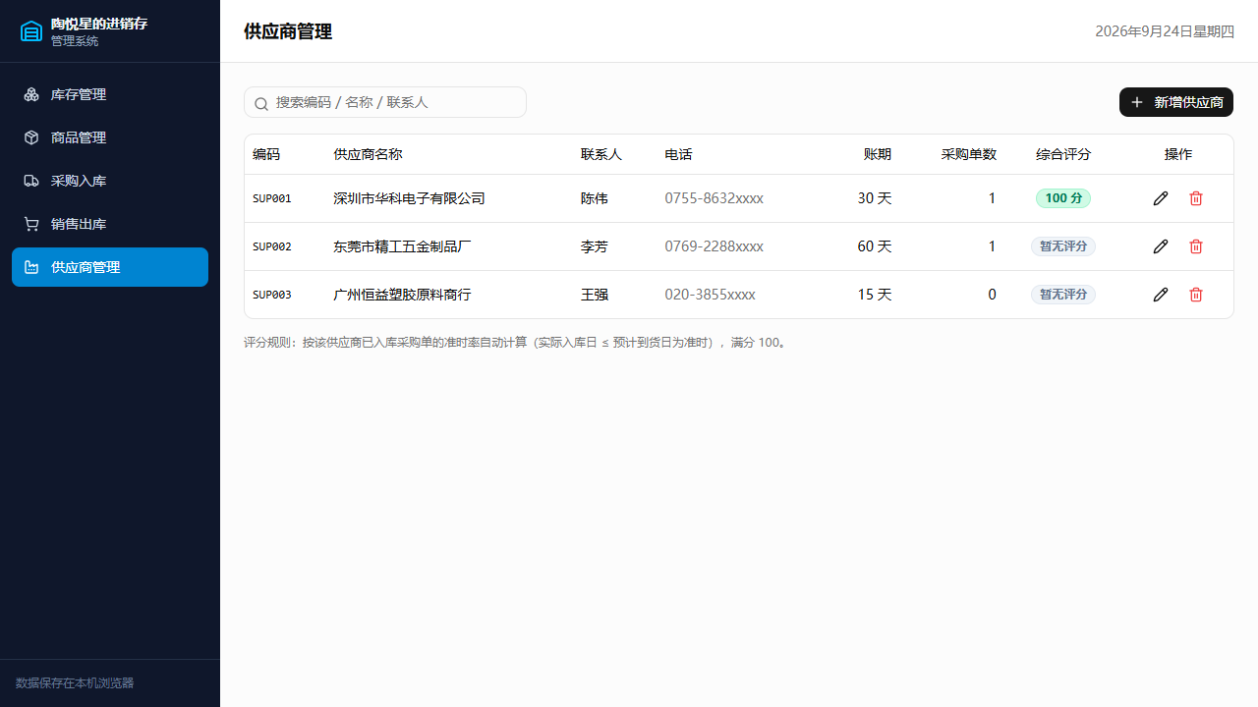Click supplier name 深圳市华科电子有限公司
This screenshot has width=1258, height=707.
point(409,198)
